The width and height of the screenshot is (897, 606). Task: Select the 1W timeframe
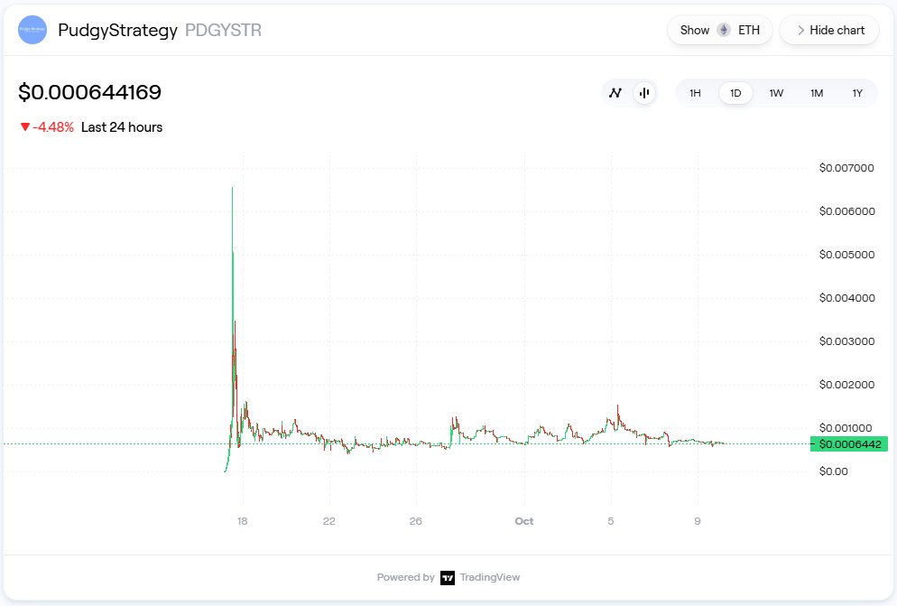(x=776, y=93)
